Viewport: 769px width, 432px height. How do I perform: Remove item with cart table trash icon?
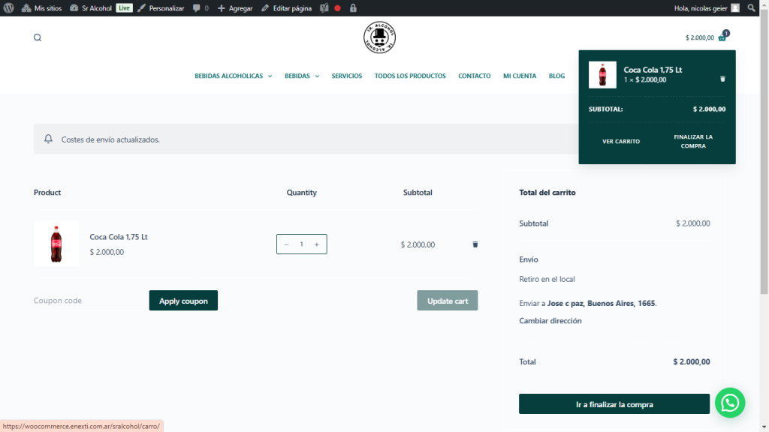pos(475,244)
